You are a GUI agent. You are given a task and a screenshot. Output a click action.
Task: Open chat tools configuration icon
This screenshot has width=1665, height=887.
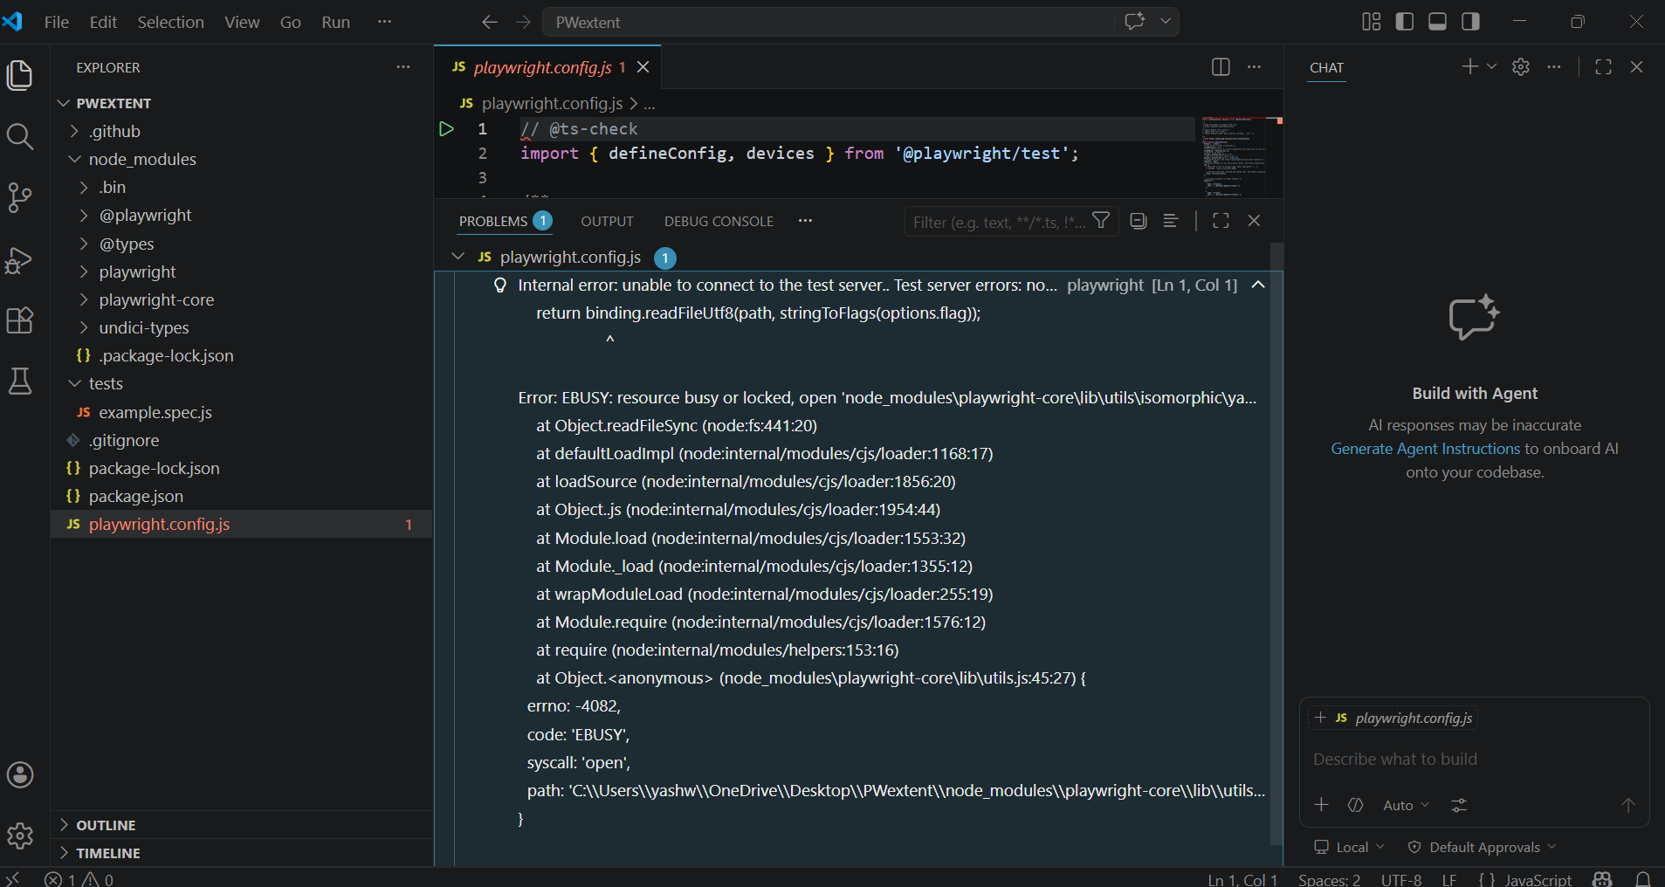pyautogui.click(x=1459, y=805)
